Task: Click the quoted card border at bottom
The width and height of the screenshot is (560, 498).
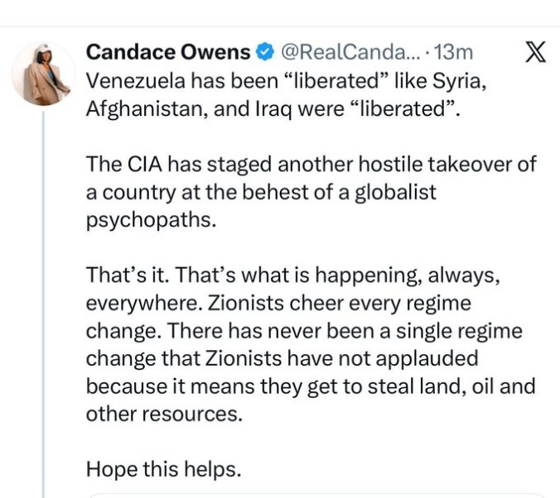Action: point(315,496)
